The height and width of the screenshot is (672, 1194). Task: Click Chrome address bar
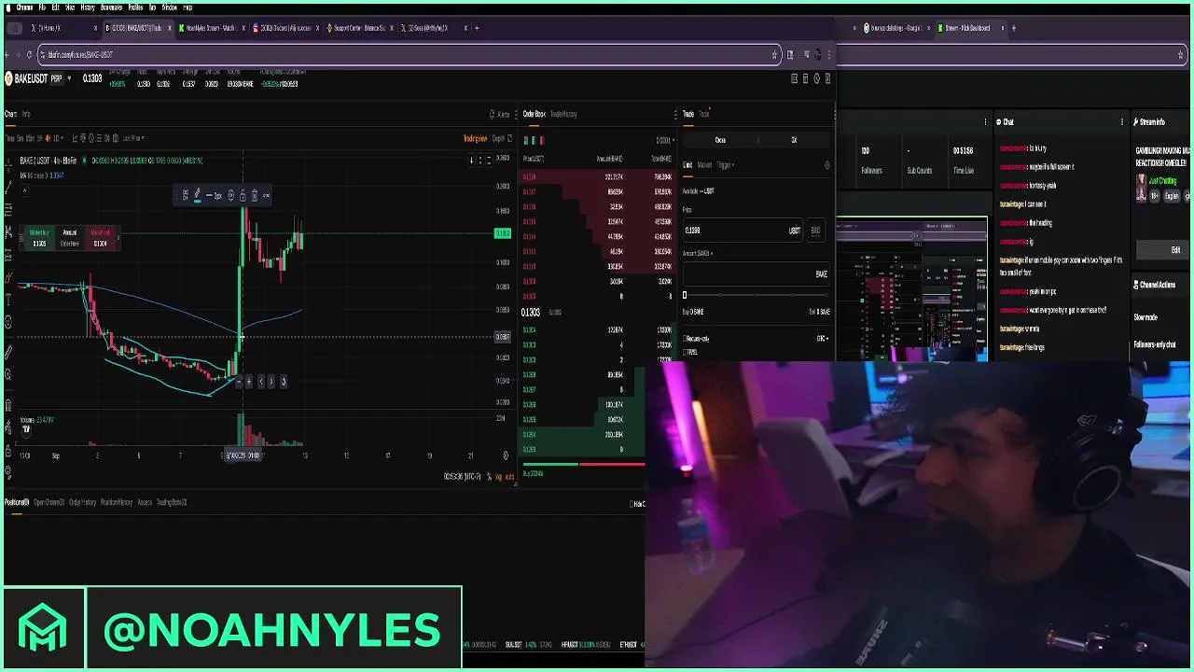point(410,54)
